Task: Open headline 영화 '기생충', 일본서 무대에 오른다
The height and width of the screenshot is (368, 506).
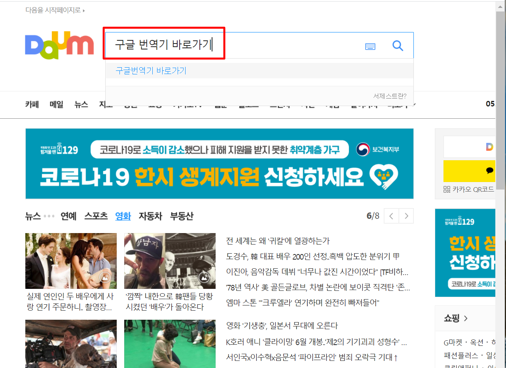Action: (282, 326)
